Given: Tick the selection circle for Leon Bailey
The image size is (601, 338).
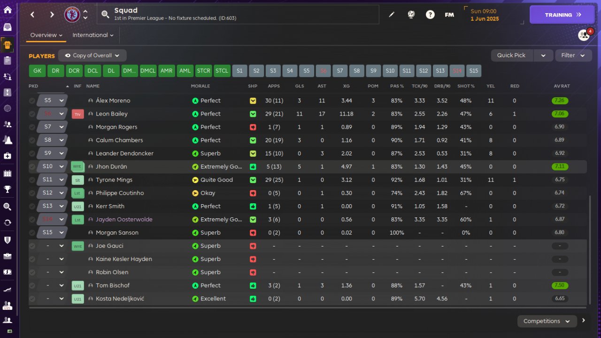Looking at the screenshot, I should pyautogui.click(x=32, y=114).
